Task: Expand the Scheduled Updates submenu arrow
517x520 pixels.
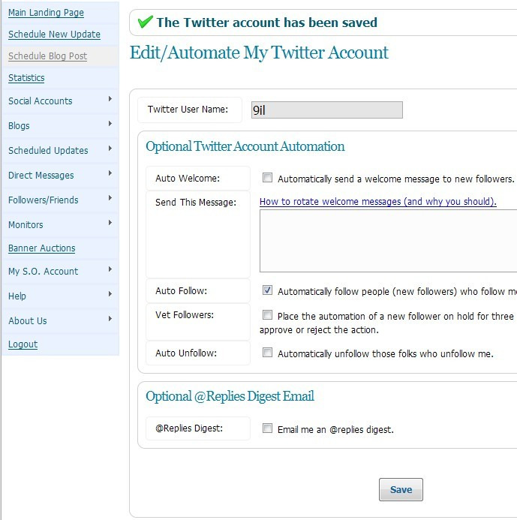Action: click(x=110, y=149)
